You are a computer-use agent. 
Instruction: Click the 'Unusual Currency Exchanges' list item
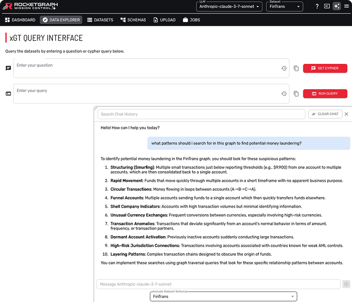click(213, 215)
